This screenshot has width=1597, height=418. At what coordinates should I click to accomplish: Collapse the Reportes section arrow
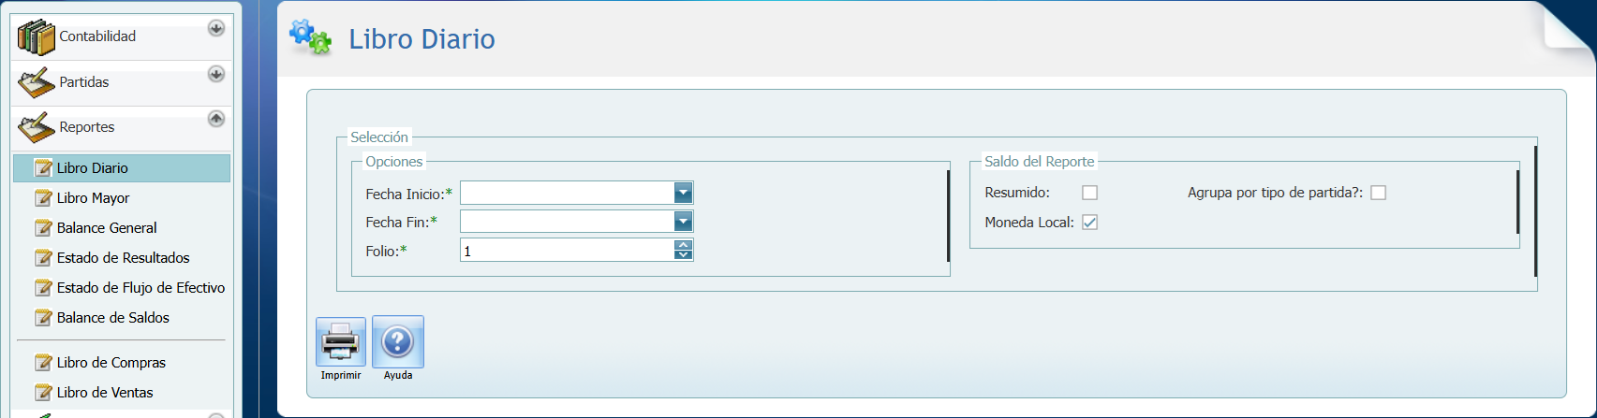pyautogui.click(x=215, y=119)
